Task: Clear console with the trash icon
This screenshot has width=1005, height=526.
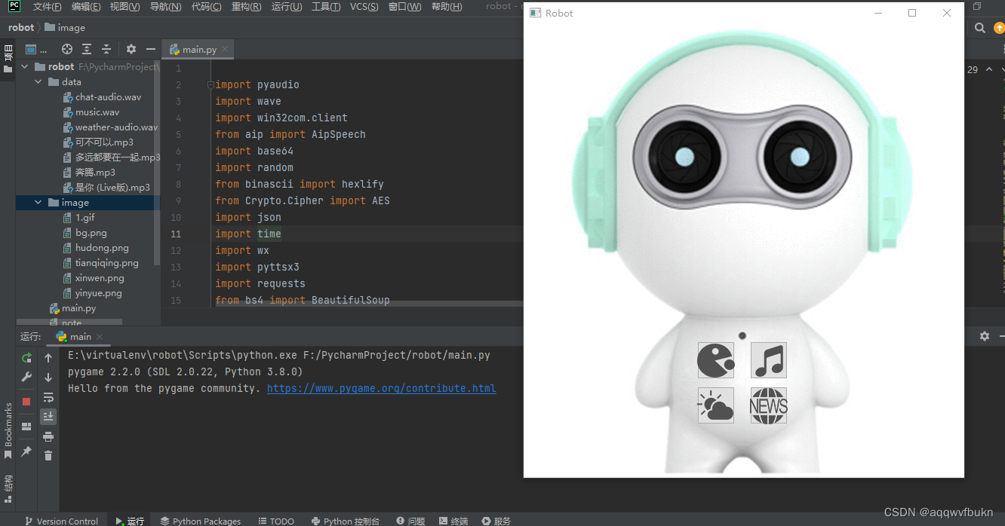Action: (x=48, y=456)
